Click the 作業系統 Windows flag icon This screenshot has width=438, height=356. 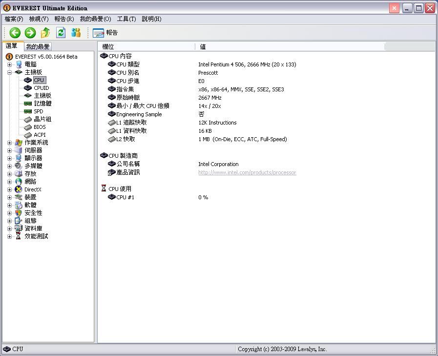coord(19,143)
